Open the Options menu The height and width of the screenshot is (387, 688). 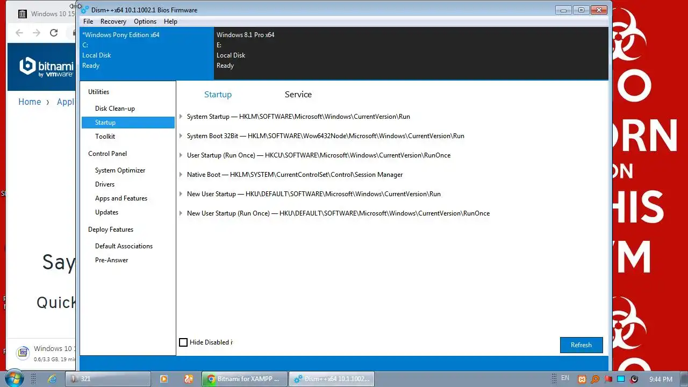click(x=145, y=21)
